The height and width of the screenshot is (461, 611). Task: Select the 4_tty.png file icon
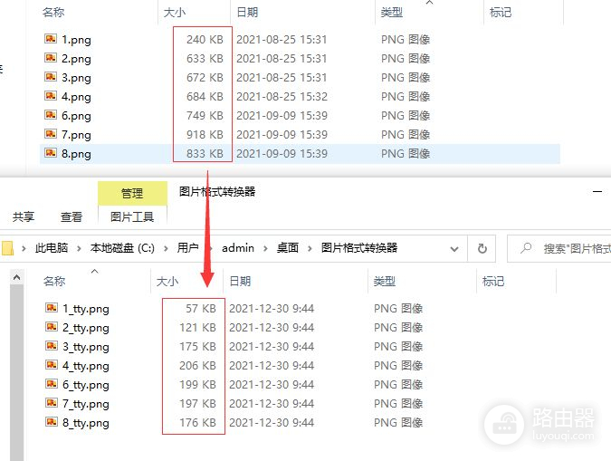pyautogui.click(x=52, y=365)
